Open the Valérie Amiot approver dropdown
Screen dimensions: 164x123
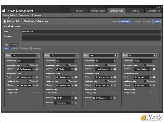112,69
